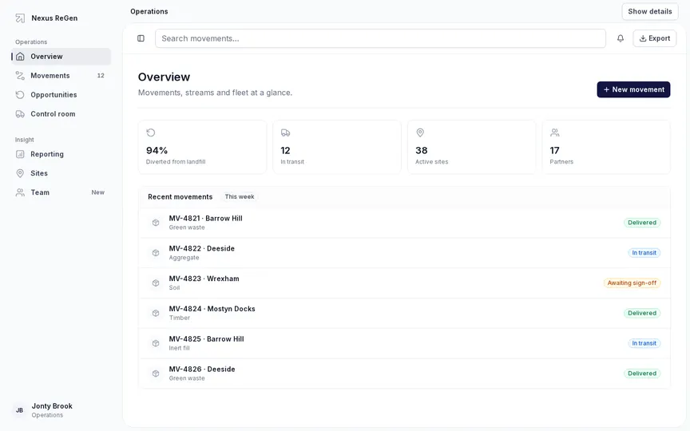This screenshot has width=690, height=431.
Task: Click Delivered badge on MV-4824
Action: coord(641,313)
